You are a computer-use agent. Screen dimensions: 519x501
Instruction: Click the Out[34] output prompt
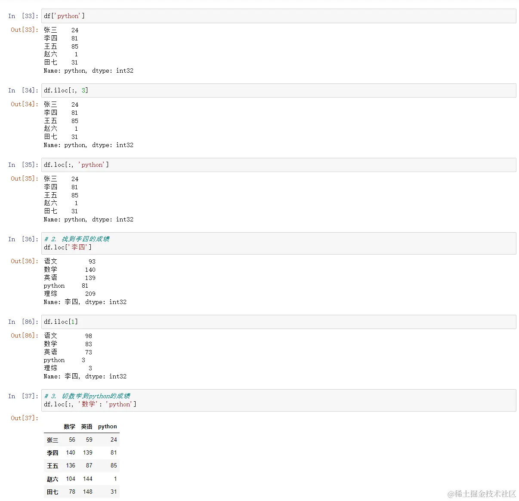click(x=25, y=104)
